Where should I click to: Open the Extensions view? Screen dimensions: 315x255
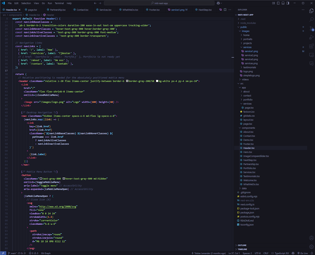[311, 46]
